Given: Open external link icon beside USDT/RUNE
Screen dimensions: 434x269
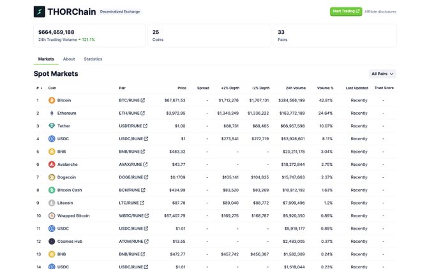Looking at the screenshot, I should pos(146,126).
